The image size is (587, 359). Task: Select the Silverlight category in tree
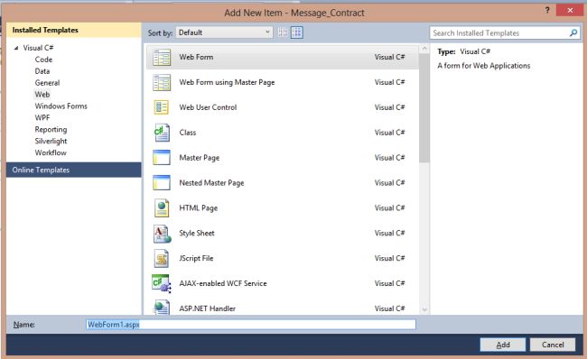pyautogui.click(x=51, y=141)
